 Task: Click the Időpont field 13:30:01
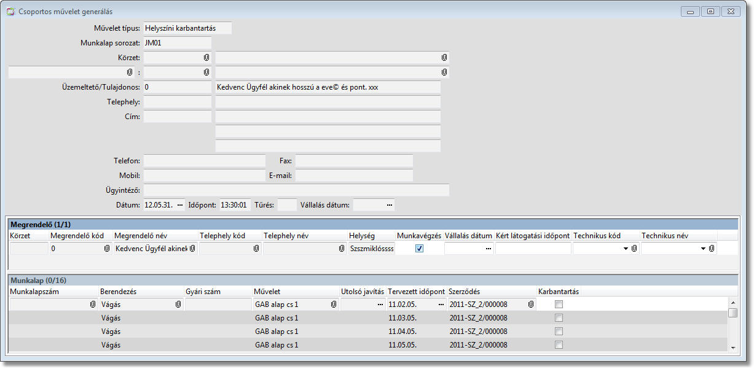[234, 205]
